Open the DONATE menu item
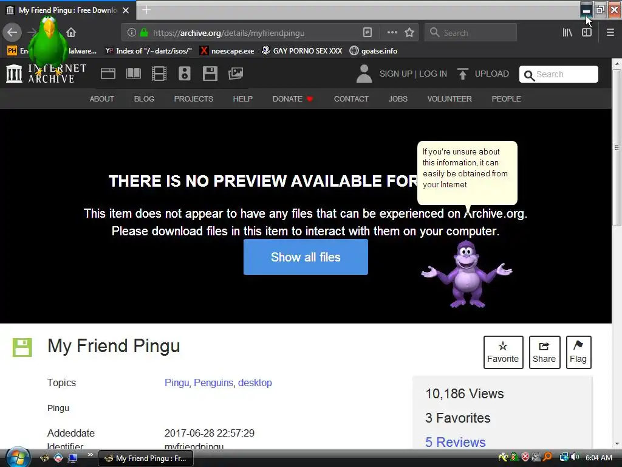The width and height of the screenshot is (622, 467). pos(293,99)
